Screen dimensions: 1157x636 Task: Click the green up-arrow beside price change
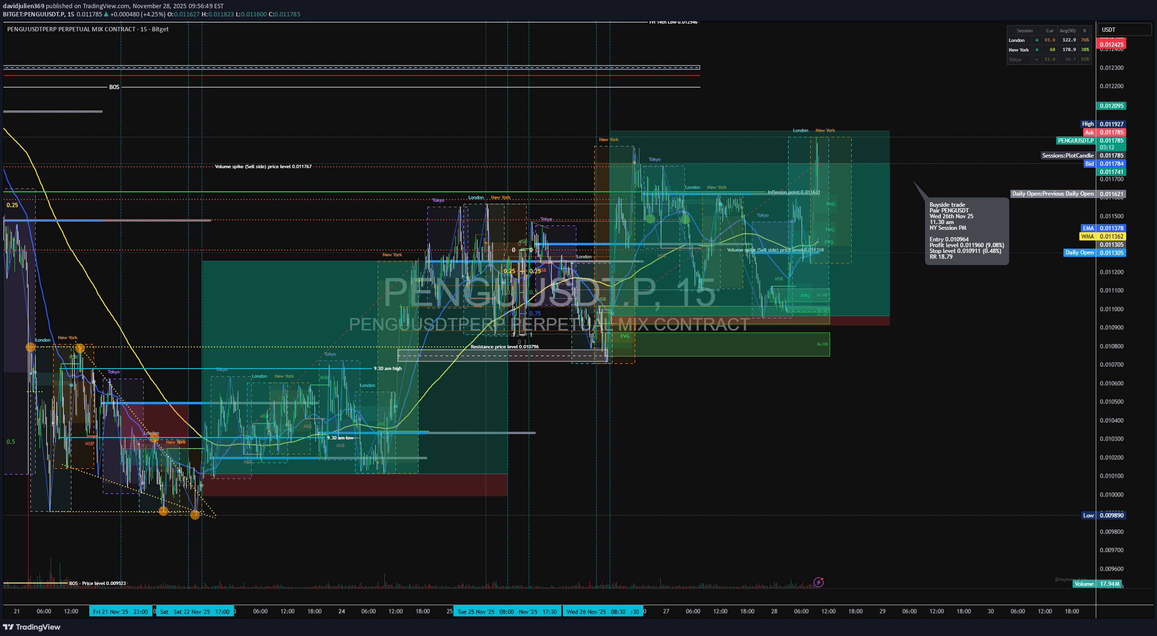106,14
